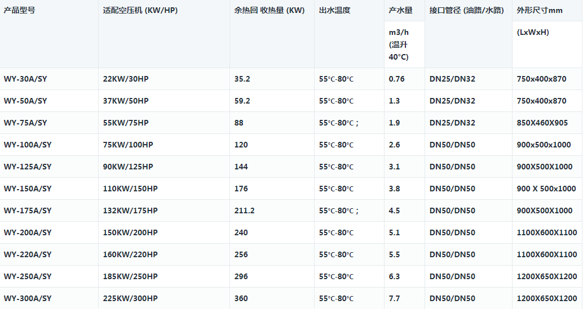
Task: Select compressor value 225KW/300HP
Action: coord(130,298)
